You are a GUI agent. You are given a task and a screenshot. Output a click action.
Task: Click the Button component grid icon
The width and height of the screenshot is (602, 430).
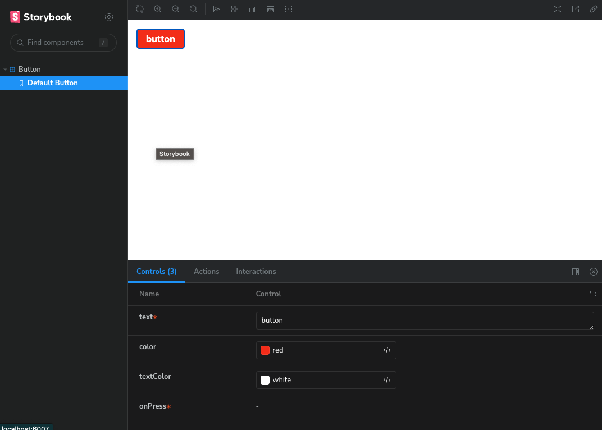click(12, 70)
